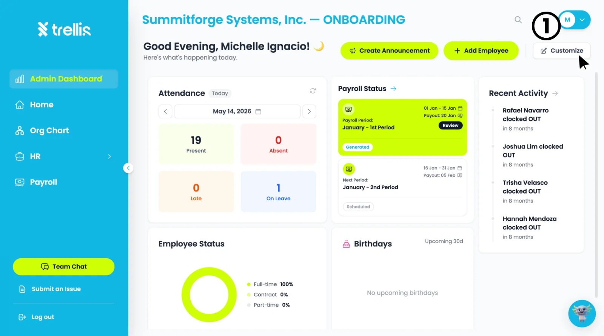The image size is (604, 336).
Task: Refresh attendance with the reload icon
Action: [313, 91]
